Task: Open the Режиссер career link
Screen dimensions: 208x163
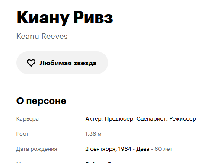Action: pos(182,119)
